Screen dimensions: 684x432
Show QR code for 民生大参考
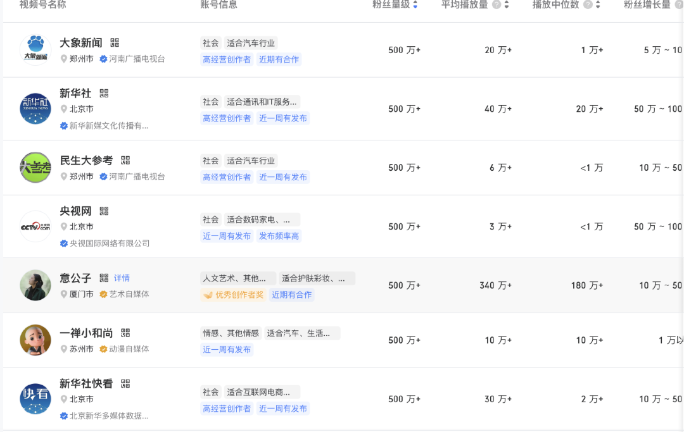point(125,160)
